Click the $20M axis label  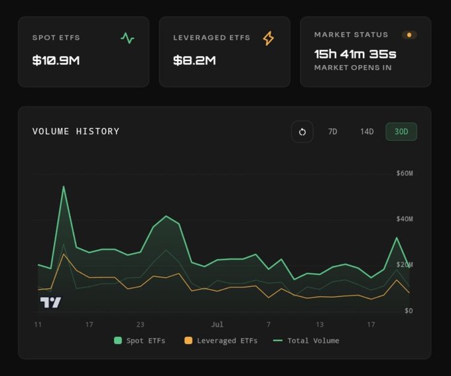coord(405,264)
